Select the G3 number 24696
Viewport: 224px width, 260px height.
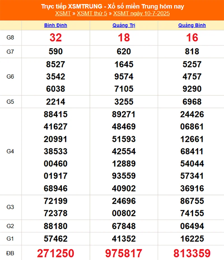click(x=124, y=201)
